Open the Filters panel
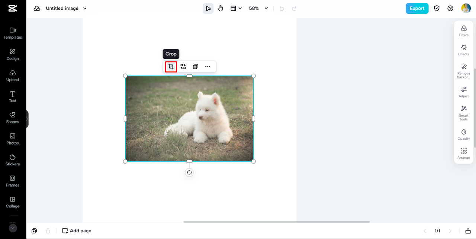Image resolution: width=476 pixels, height=239 pixels. 464,31
